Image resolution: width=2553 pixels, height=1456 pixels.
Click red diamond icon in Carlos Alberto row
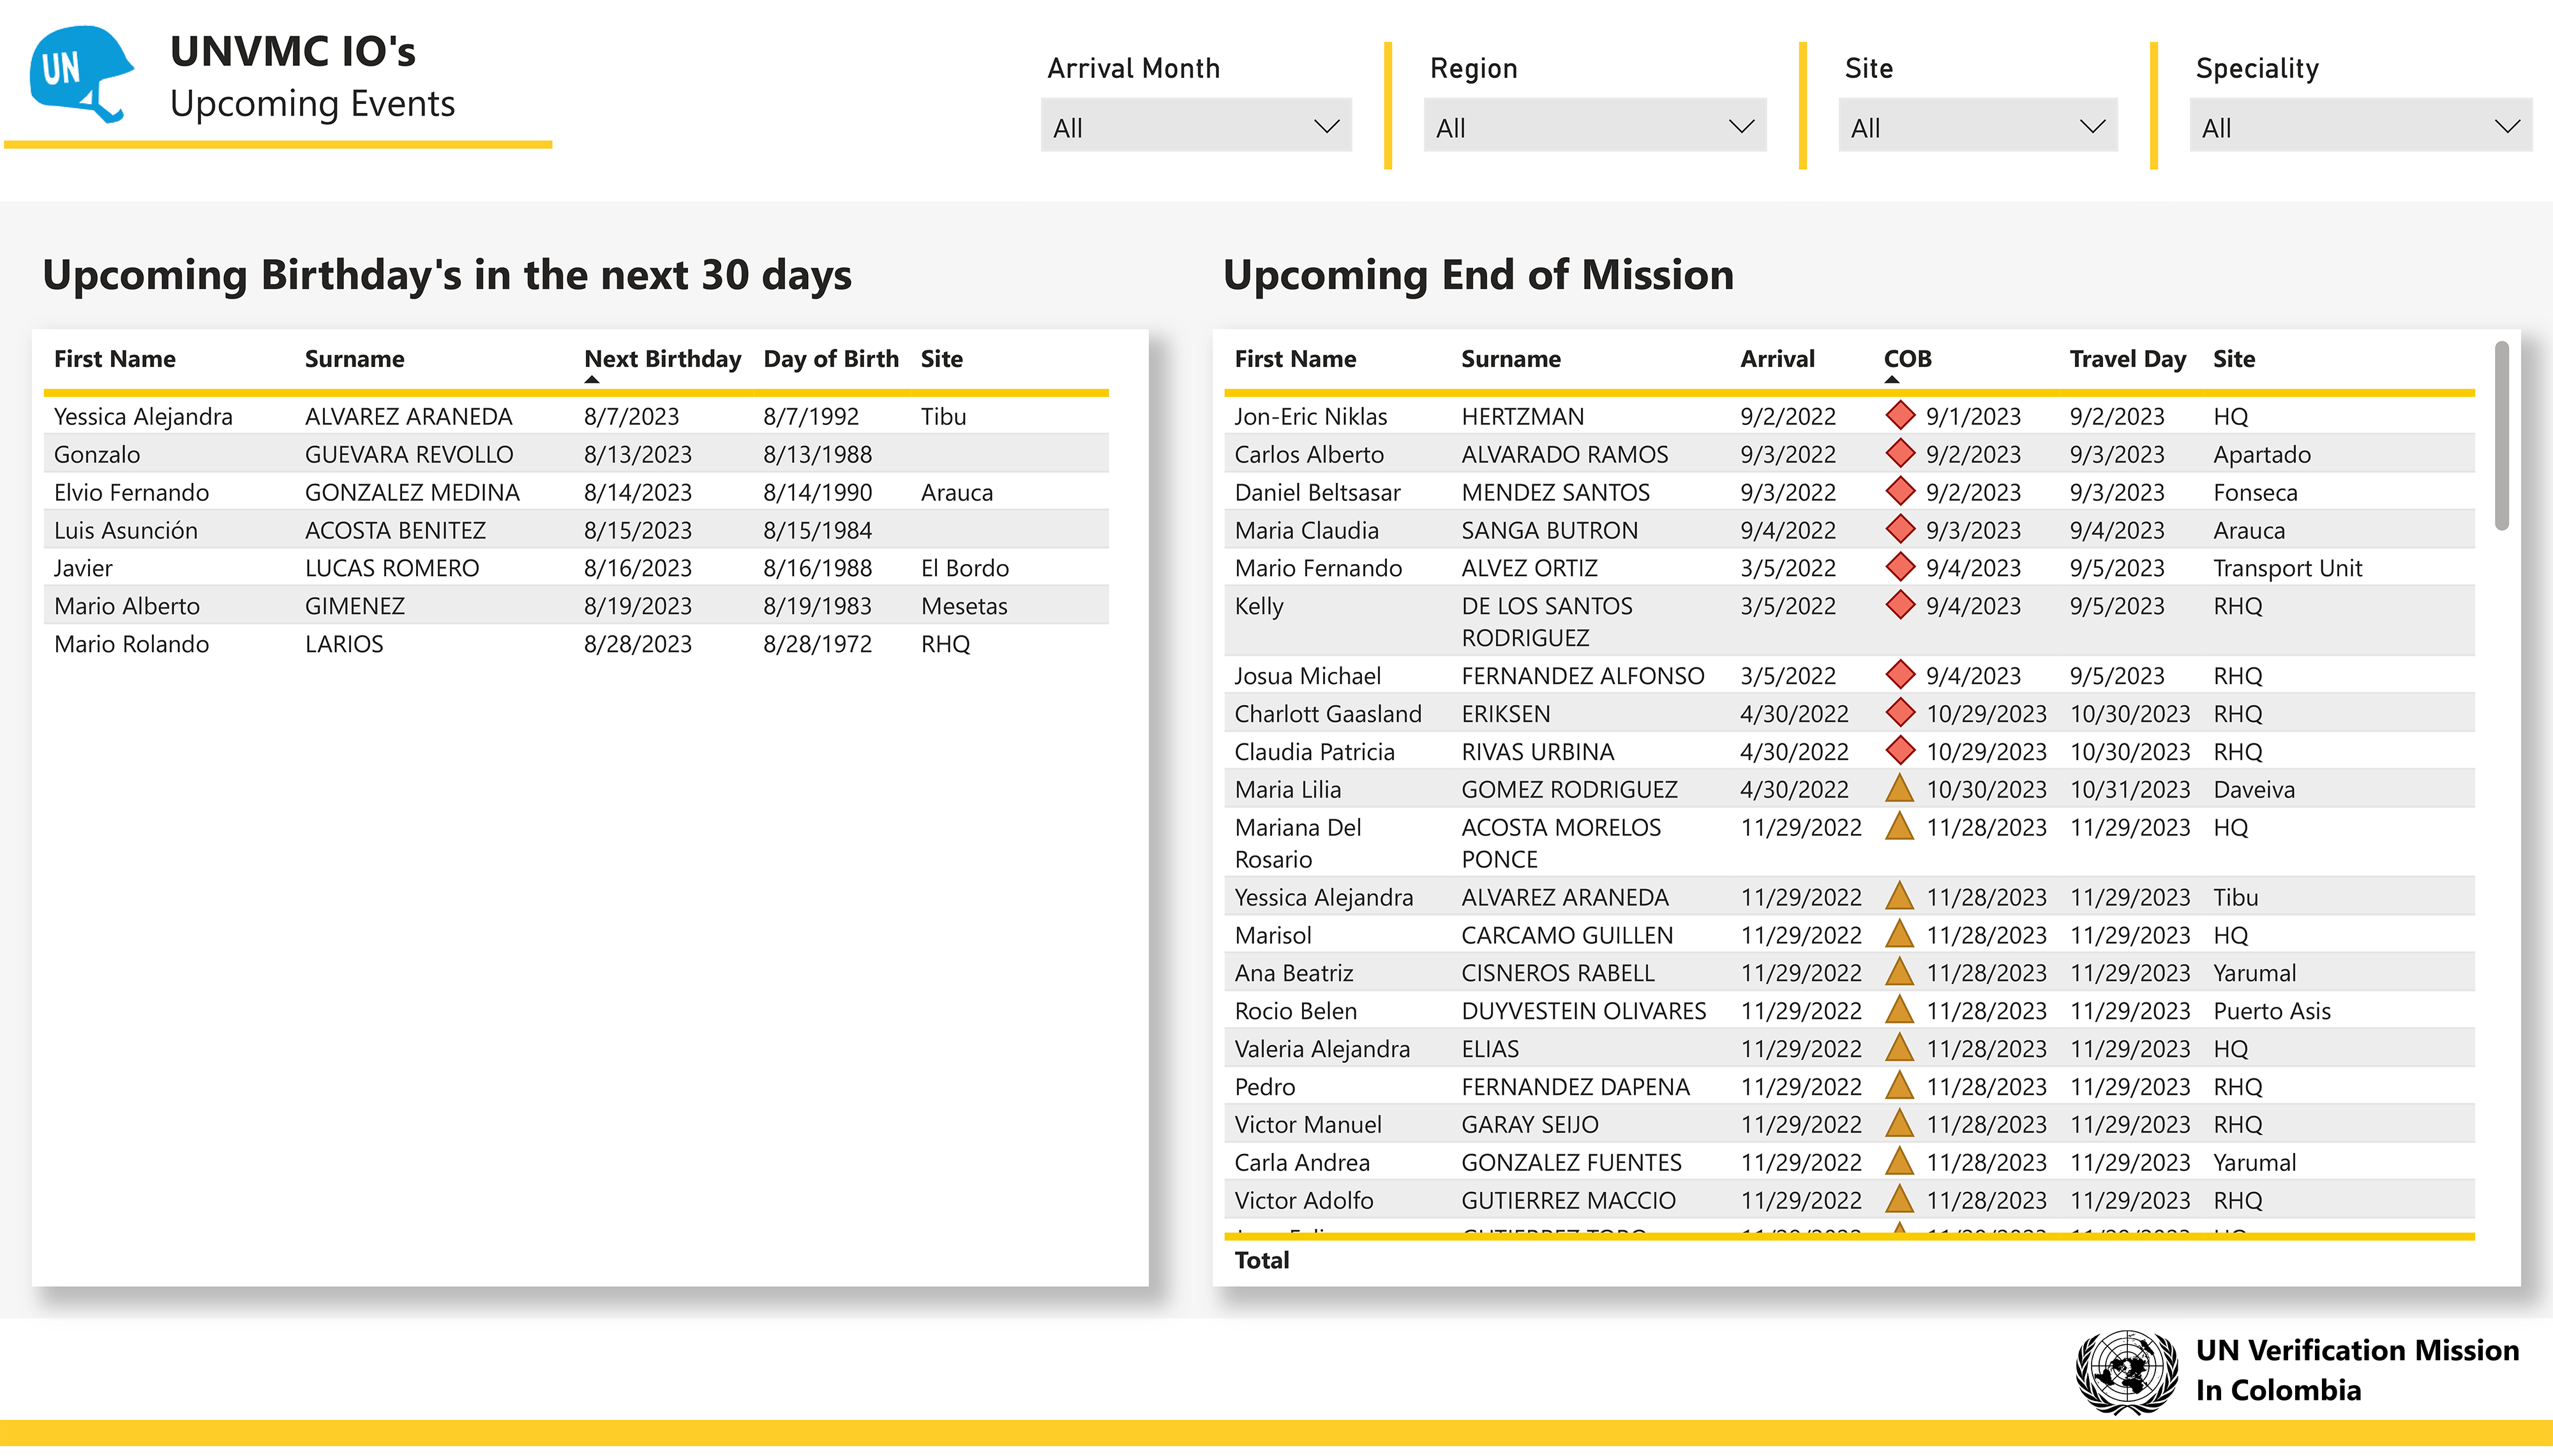[x=1899, y=453]
